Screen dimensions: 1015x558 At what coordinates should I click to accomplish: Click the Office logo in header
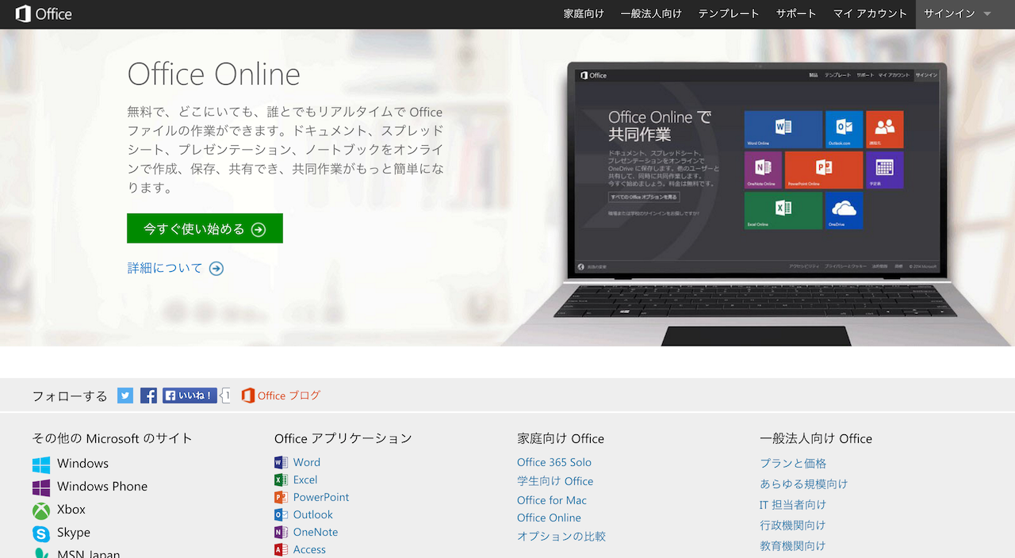tap(44, 13)
